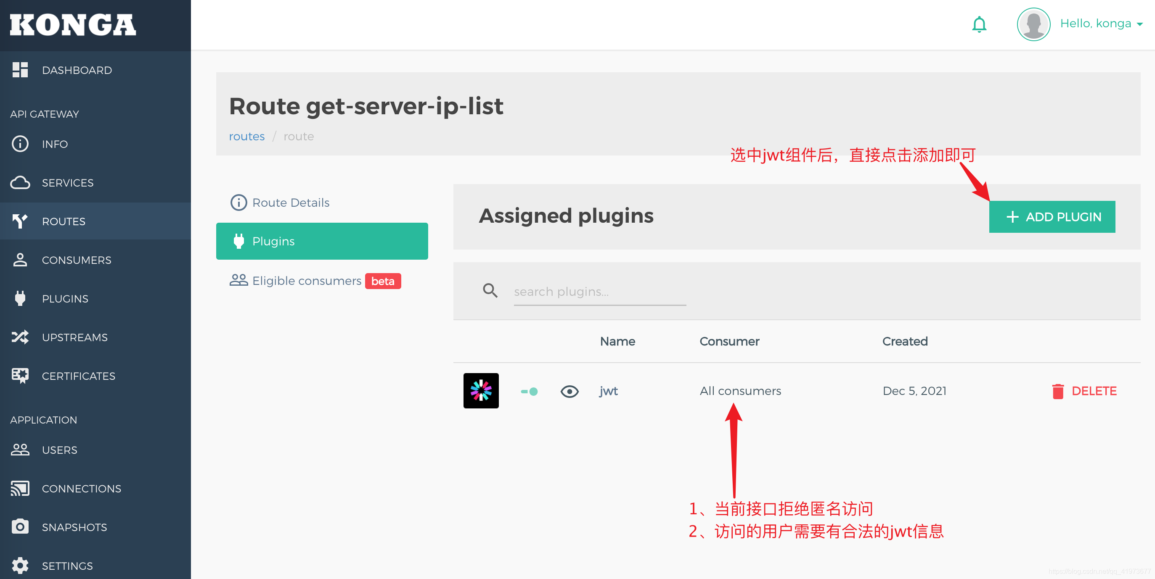This screenshot has height=579, width=1155.
Task: Focus the search plugins input field
Action: 599,292
